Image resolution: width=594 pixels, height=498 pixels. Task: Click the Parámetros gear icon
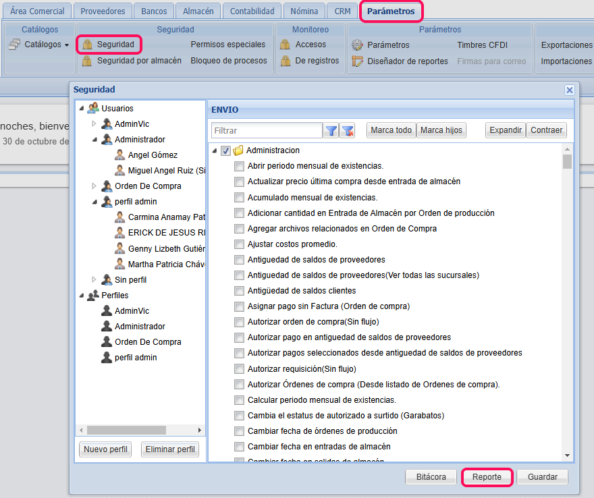pos(357,45)
